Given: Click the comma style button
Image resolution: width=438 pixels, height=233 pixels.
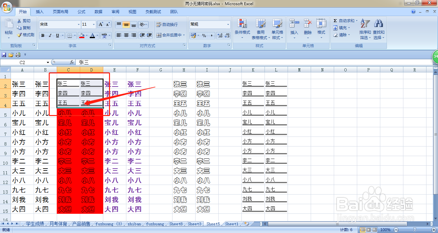Looking at the screenshot, I should (x=211, y=35).
